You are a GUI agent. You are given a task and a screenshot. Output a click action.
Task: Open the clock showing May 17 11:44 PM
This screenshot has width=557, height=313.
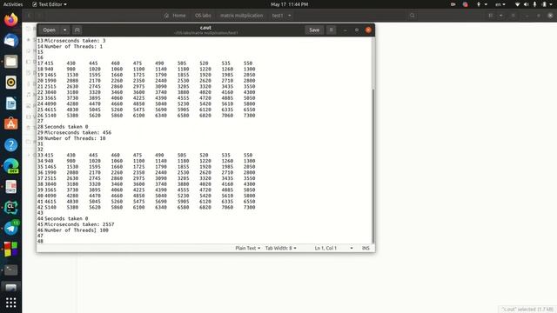point(289,4)
